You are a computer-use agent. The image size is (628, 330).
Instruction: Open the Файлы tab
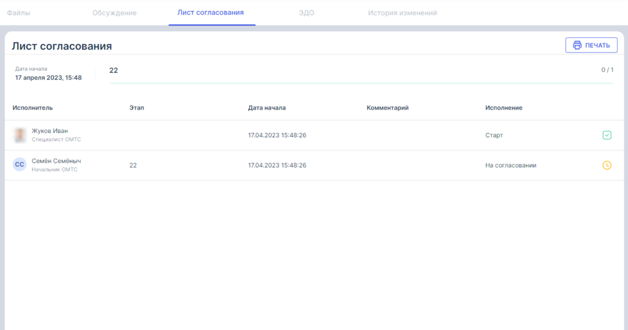18,13
